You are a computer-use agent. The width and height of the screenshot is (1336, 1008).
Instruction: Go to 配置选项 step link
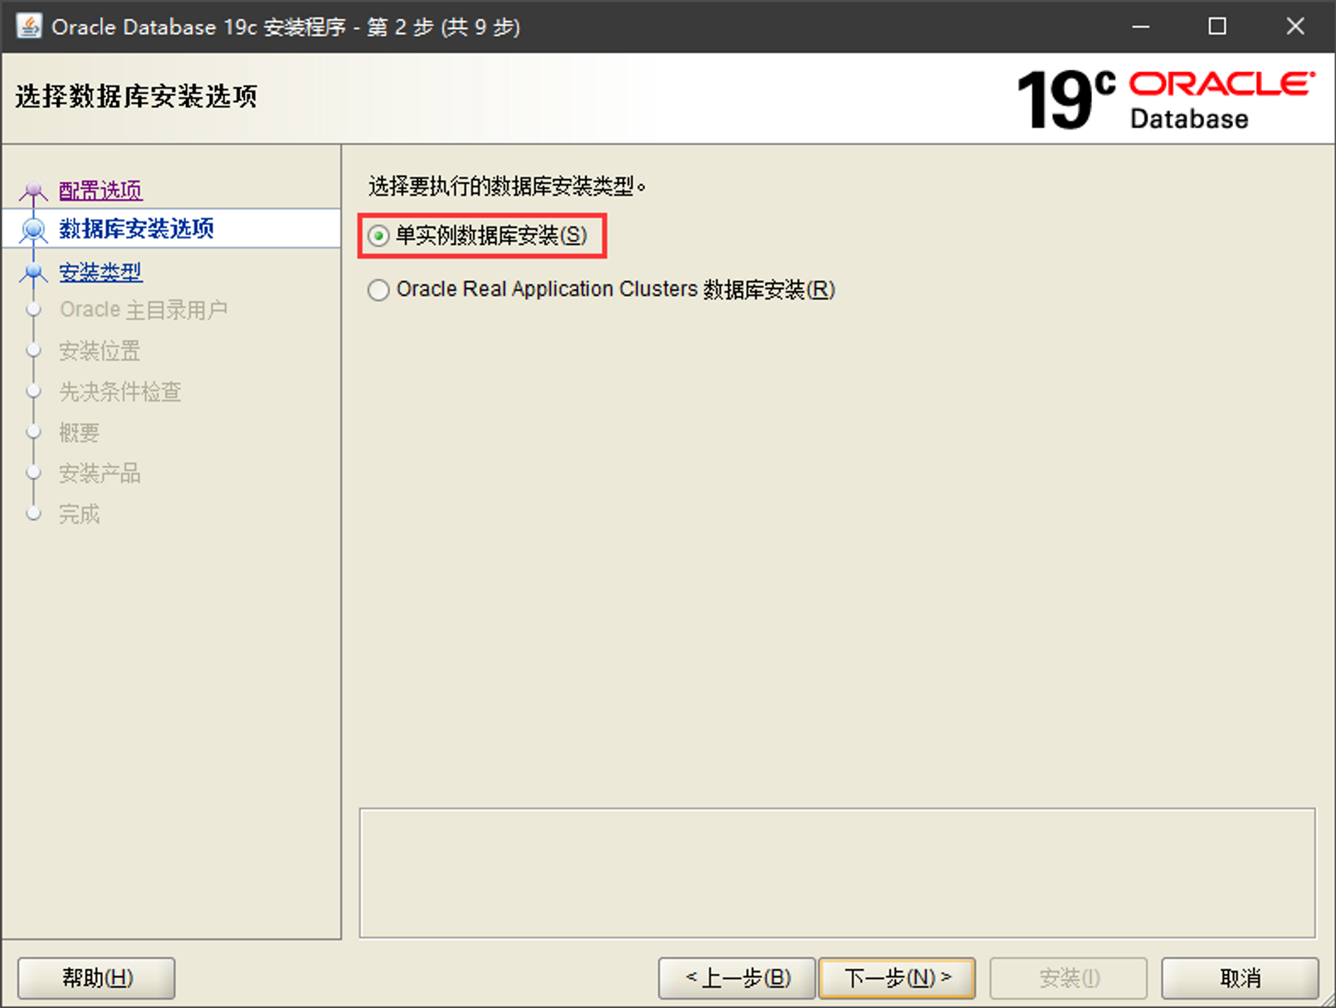click(100, 191)
